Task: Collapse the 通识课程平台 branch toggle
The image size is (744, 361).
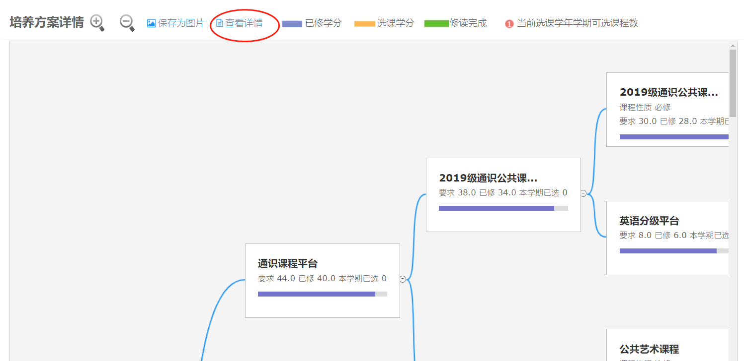Action: coord(403,279)
